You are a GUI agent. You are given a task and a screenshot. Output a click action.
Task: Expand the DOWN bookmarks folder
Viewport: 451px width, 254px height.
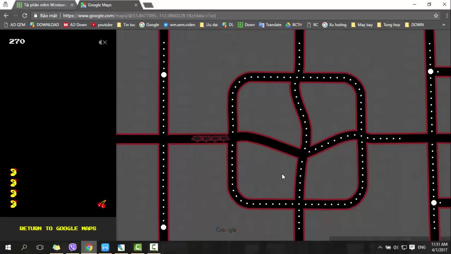click(x=414, y=25)
